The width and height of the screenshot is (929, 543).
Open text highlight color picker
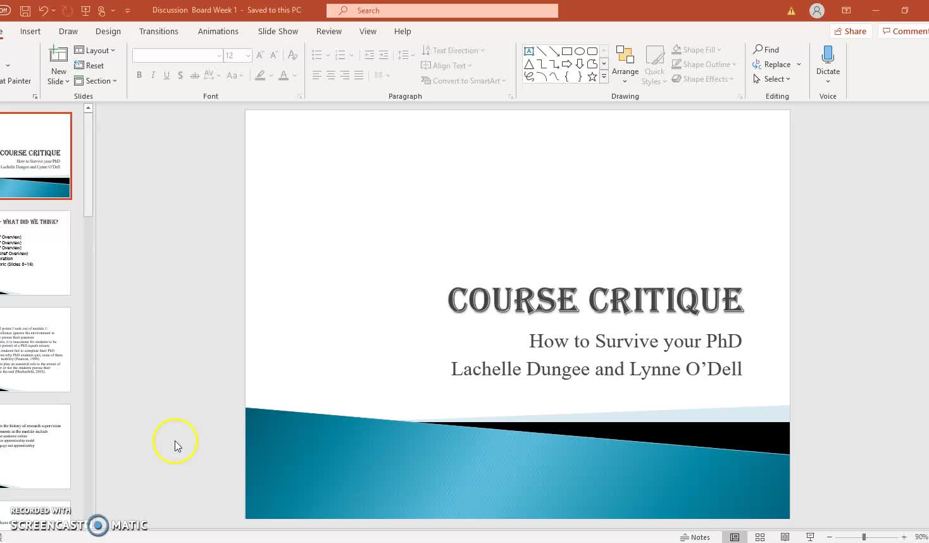(271, 75)
